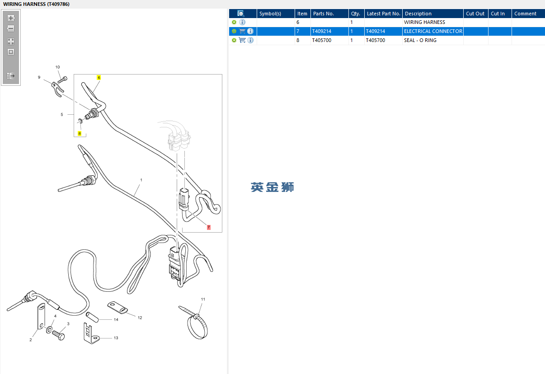Zoom in the diagram with plus button
The width and height of the screenshot is (545, 374).
tap(11, 19)
